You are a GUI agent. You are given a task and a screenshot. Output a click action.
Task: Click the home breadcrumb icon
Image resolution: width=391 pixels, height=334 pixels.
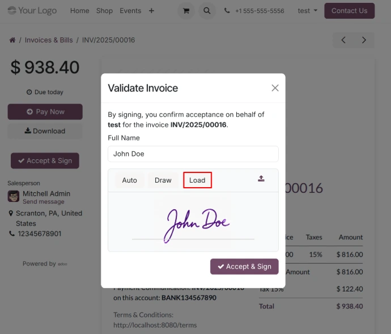pyautogui.click(x=12, y=40)
